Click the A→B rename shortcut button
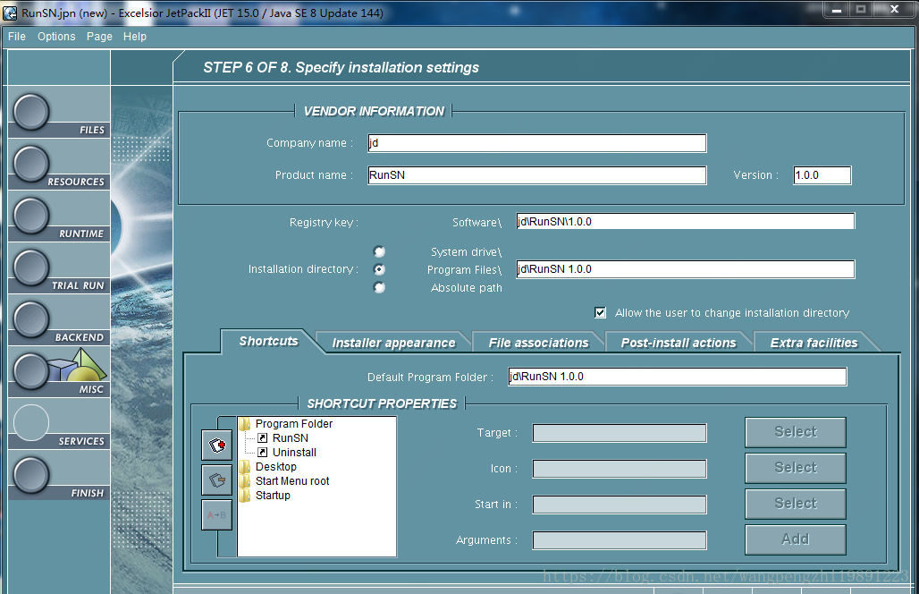919x594 pixels. [x=217, y=515]
